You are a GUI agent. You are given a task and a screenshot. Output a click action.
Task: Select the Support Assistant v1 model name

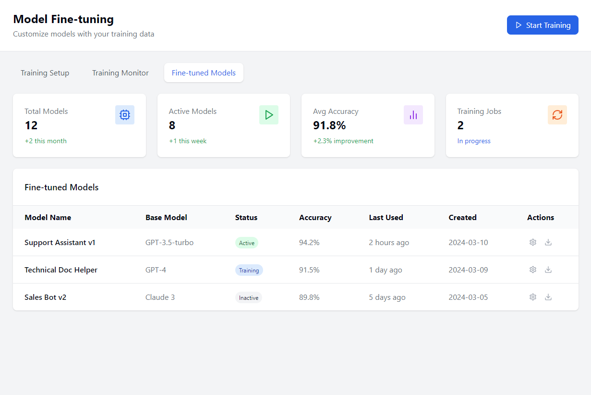click(x=60, y=243)
